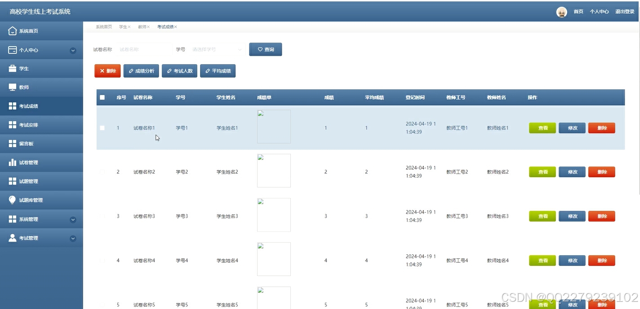
Task: Open 系统首页 in the sidebar
Action: [x=41, y=31]
